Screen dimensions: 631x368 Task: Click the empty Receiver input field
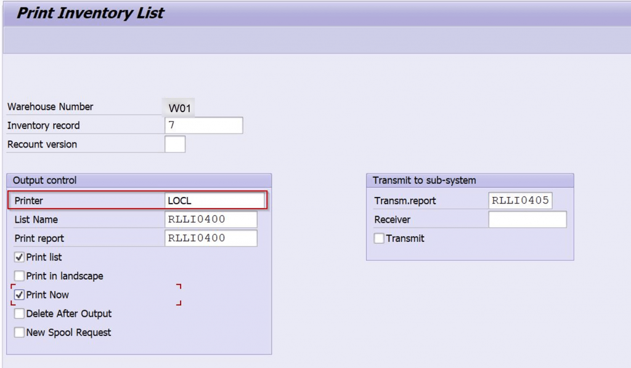527,219
